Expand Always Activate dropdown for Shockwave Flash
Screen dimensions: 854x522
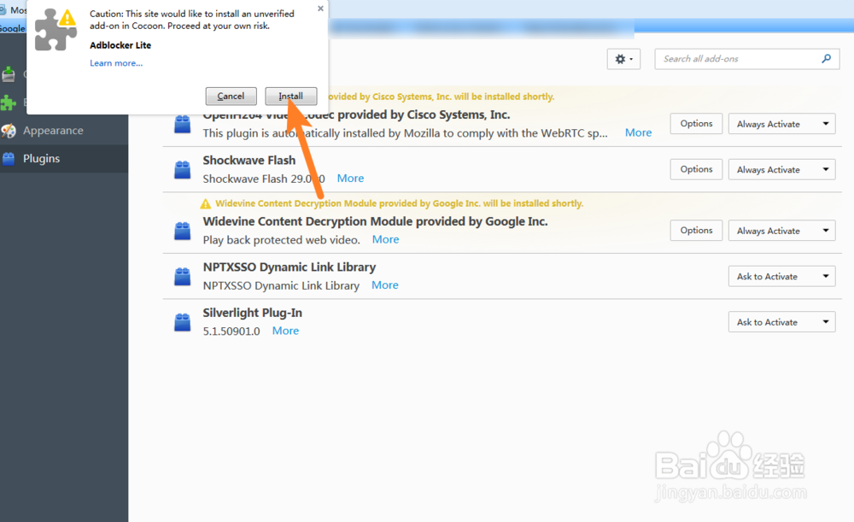[x=781, y=169]
